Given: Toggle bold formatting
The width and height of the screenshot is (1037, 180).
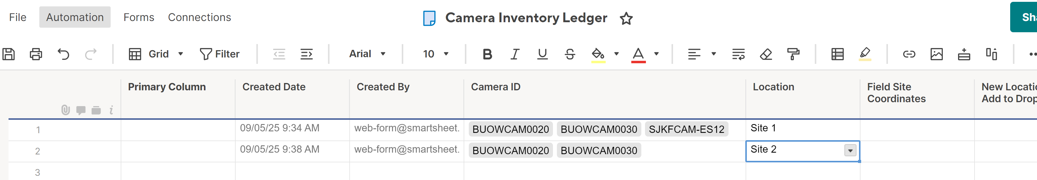Looking at the screenshot, I should tap(487, 54).
